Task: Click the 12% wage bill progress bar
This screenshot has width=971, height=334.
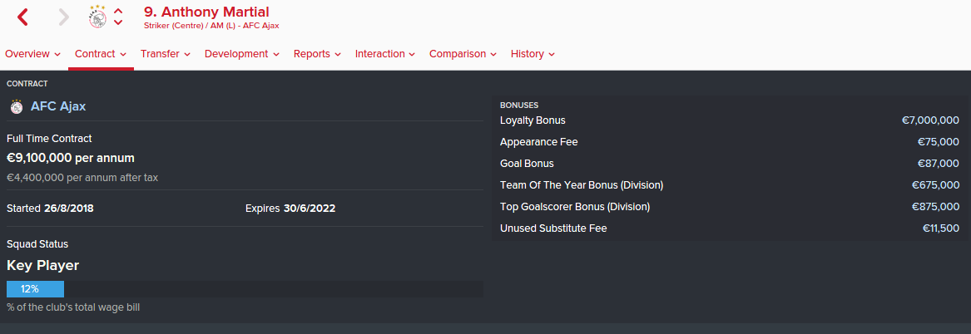Action: tap(245, 289)
